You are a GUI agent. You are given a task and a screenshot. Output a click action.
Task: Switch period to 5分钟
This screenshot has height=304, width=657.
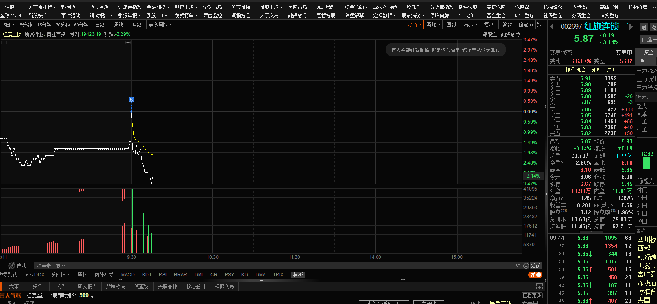click(x=26, y=25)
